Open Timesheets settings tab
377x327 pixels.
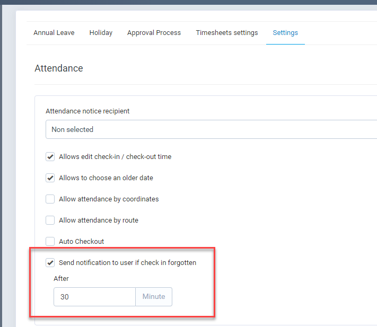click(227, 33)
